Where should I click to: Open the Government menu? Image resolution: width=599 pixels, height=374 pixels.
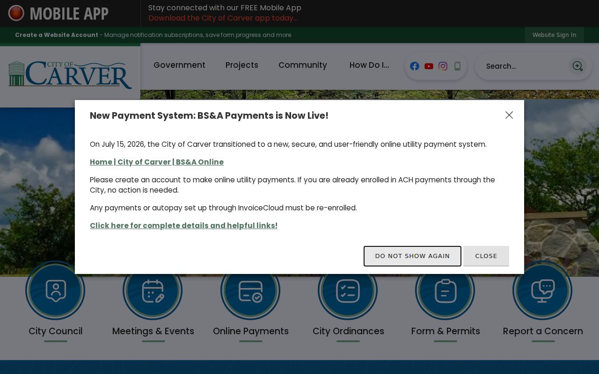[x=179, y=65]
